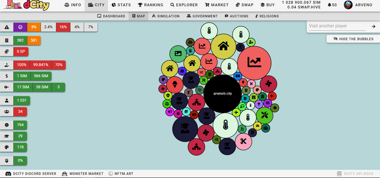380x178 pixels.
Task: Submit player visit with the arrow button
Action: click(x=374, y=26)
